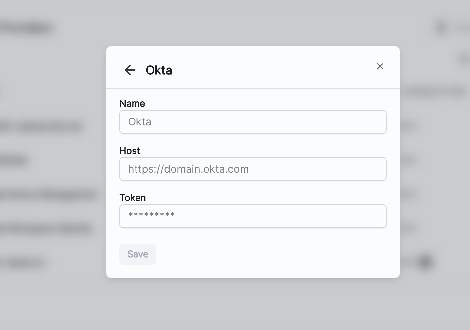Click the "Okta" dialog title text

(159, 70)
